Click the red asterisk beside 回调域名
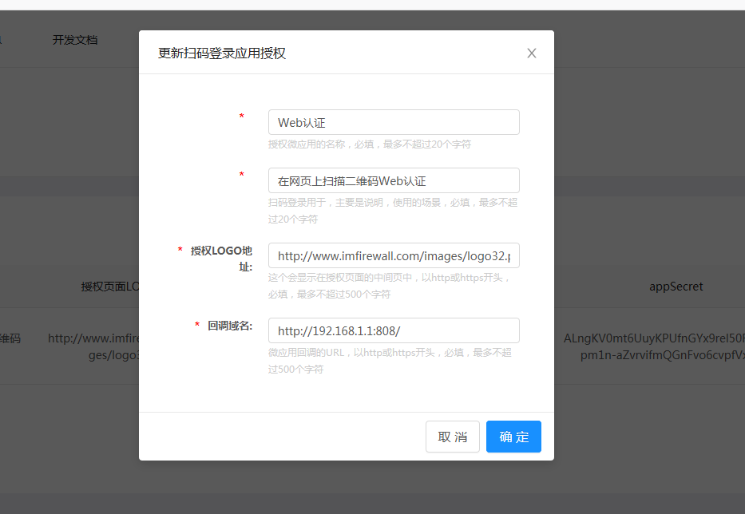Screen dimensions: 745x514 click(x=197, y=325)
